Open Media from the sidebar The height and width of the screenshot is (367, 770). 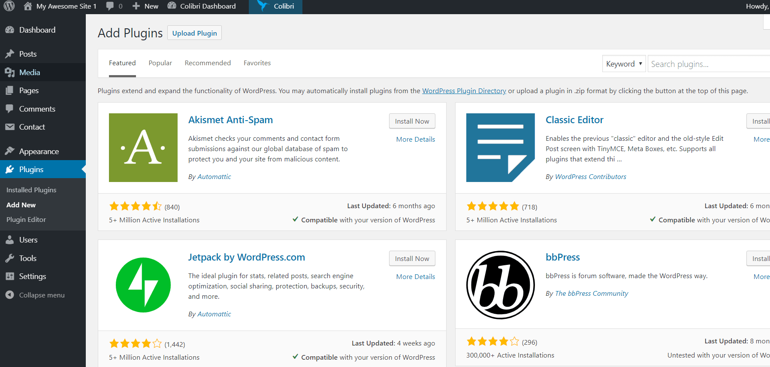point(30,73)
